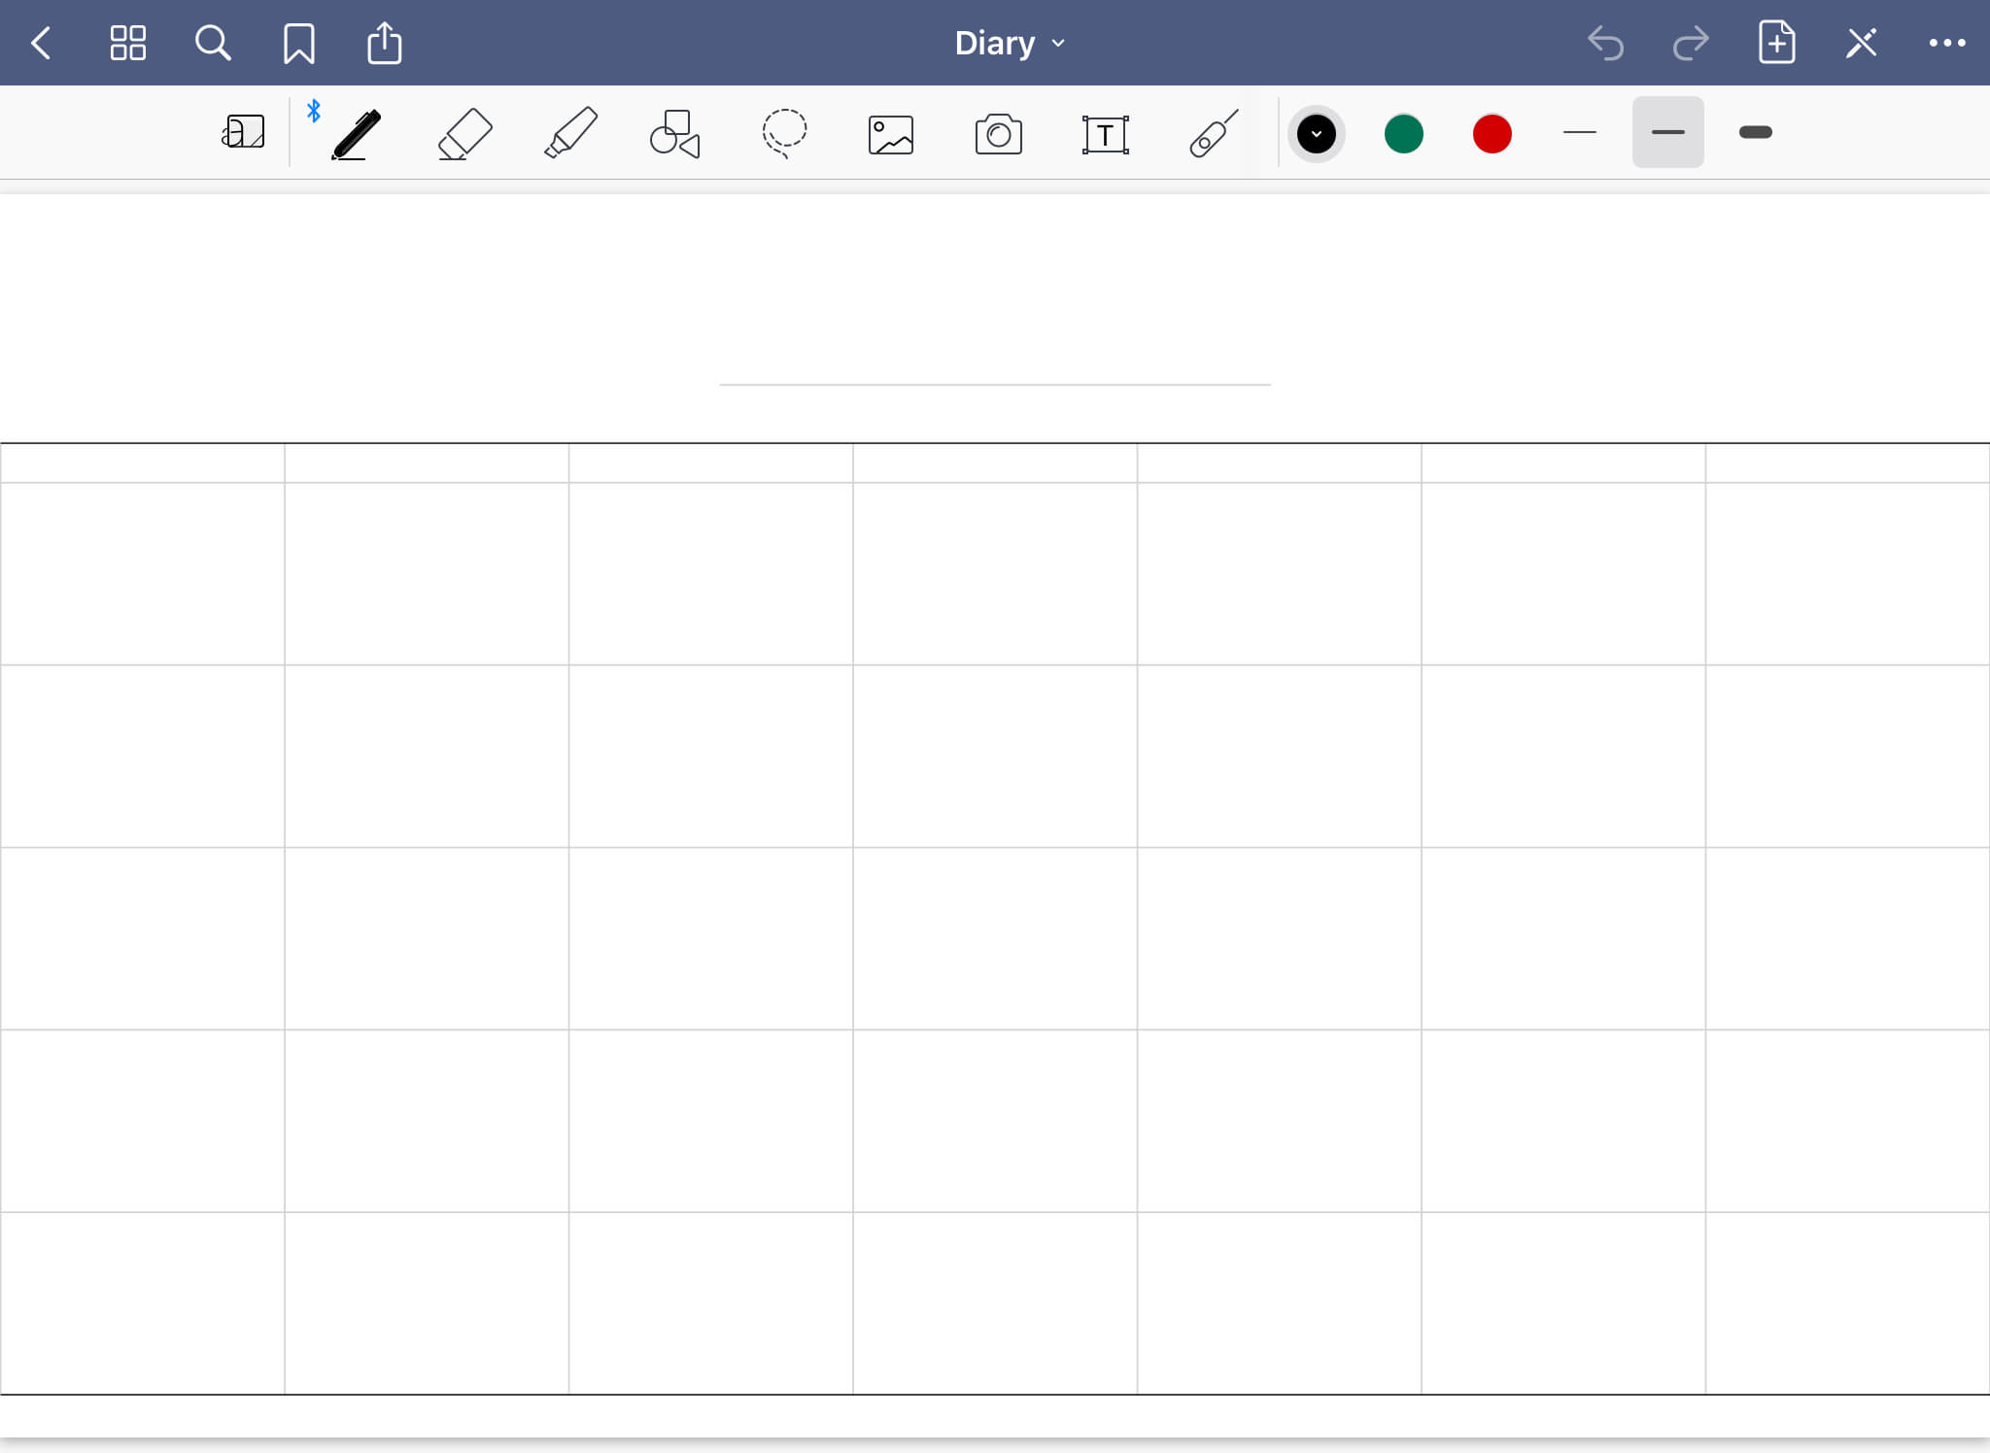The height and width of the screenshot is (1453, 1990).
Task: Open the Insert Image tool
Action: [x=890, y=135]
